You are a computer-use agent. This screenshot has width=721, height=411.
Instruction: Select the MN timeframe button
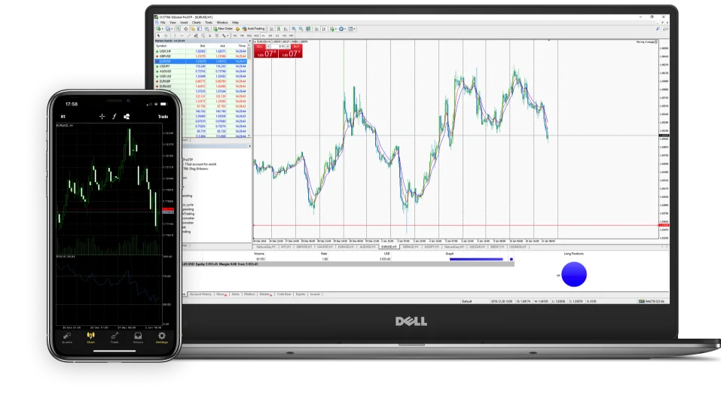(291, 35)
